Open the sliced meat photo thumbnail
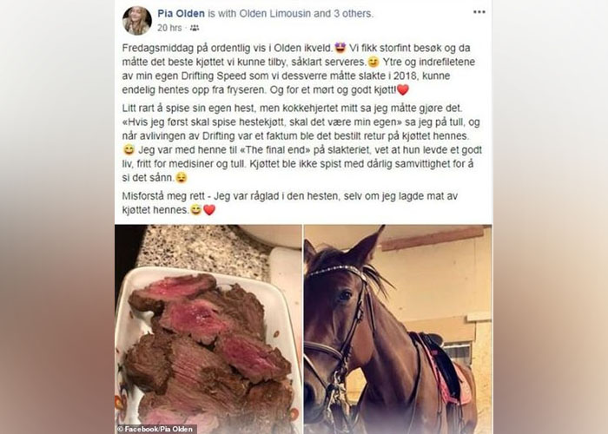The width and height of the screenshot is (608, 434). 208,329
